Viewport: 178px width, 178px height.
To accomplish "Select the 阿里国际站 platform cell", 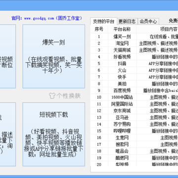I will pos(122,104).
